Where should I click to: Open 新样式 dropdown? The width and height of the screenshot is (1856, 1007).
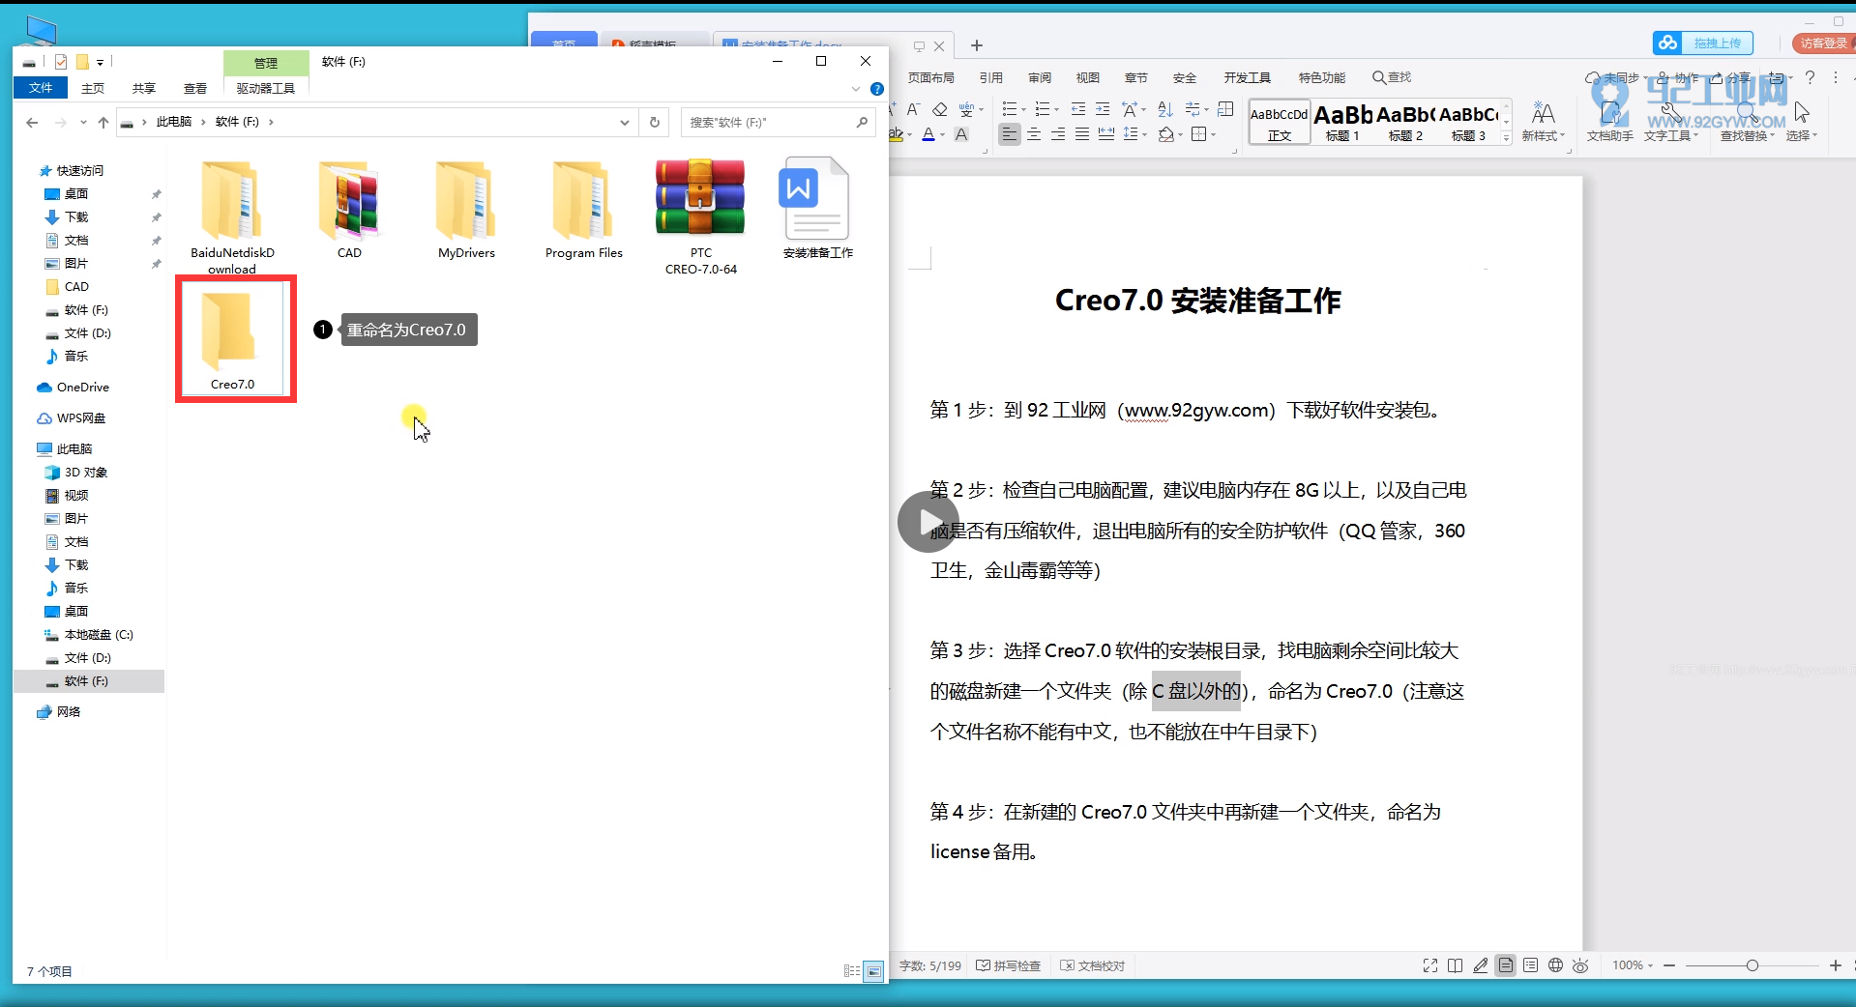coord(1544,123)
